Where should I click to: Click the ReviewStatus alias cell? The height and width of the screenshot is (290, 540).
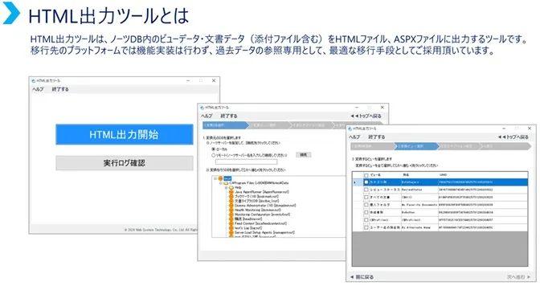point(419,190)
